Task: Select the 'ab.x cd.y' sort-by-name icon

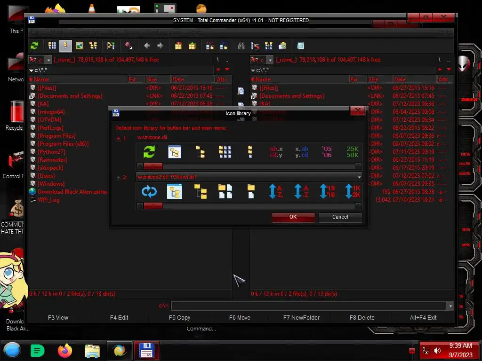Action: (276, 152)
